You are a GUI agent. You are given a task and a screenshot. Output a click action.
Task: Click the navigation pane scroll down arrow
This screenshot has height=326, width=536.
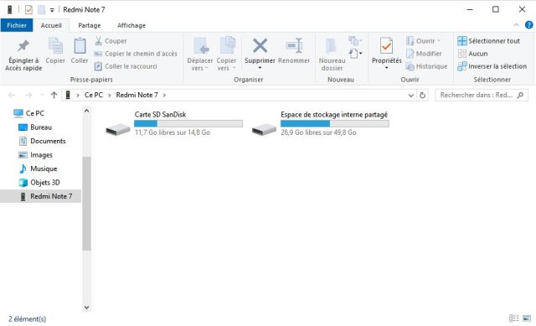pos(86,308)
